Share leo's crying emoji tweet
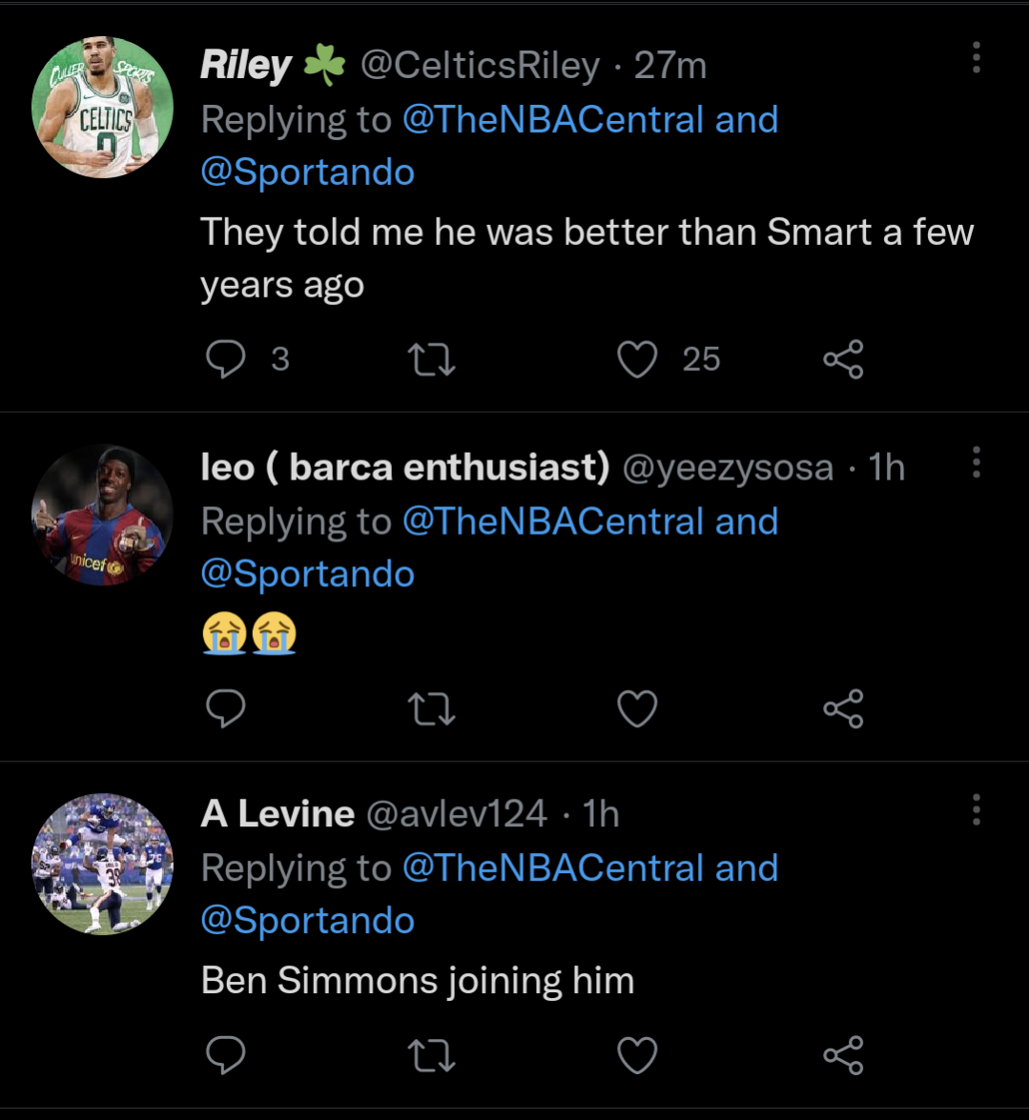Screen dimensions: 1029x1120 (843, 708)
